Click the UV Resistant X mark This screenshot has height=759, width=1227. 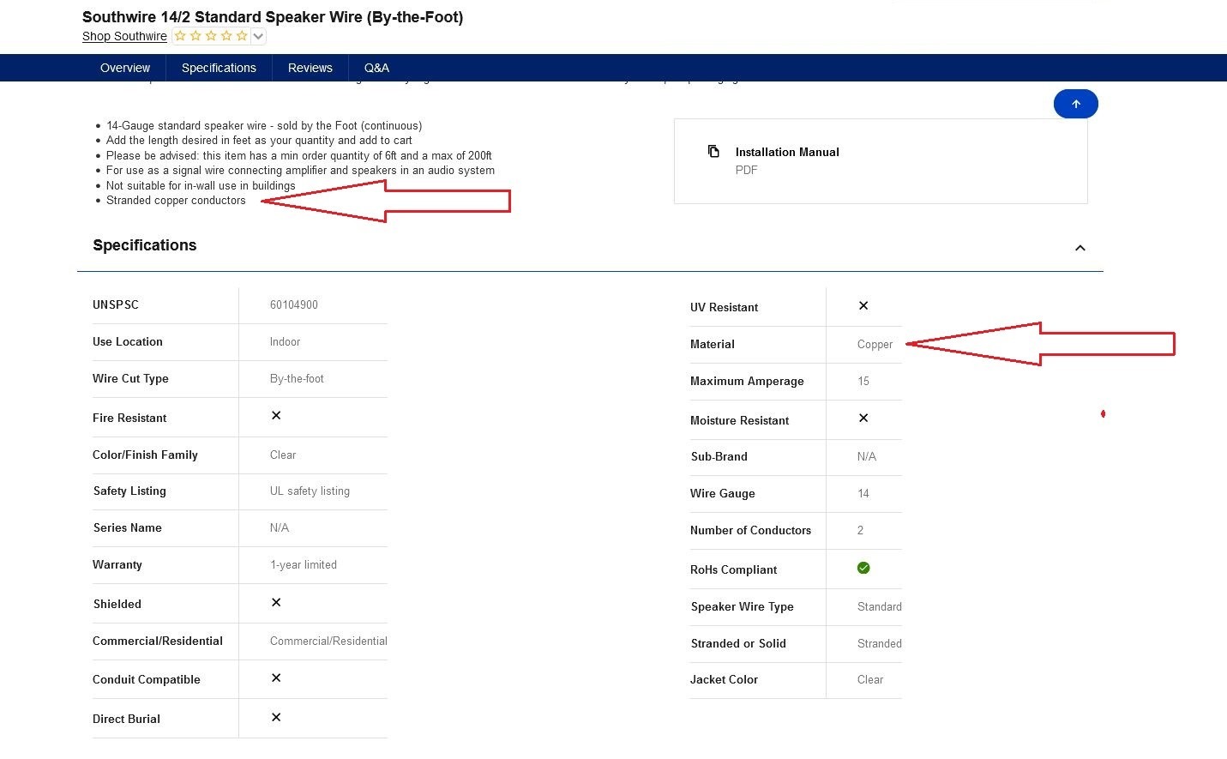(863, 305)
